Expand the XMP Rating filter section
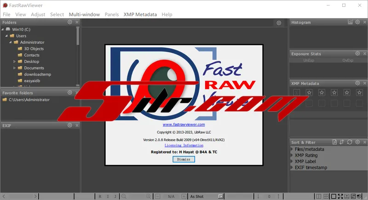368x200 pixels. pyautogui.click(x=293, y=155)
